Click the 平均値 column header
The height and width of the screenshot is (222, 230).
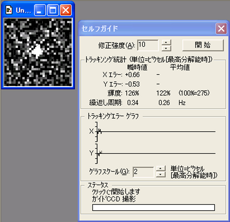click(x=180, y=67)
